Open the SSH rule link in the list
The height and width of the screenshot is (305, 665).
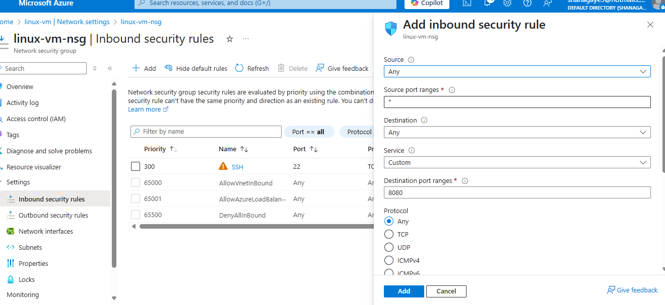[237, 166]
